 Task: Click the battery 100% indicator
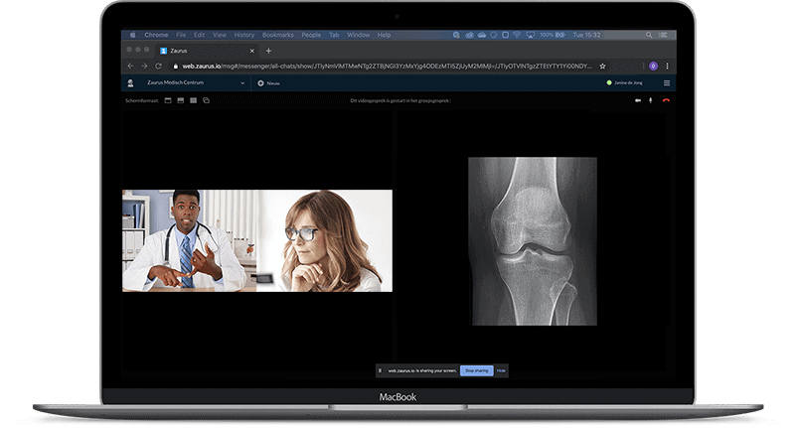(553, 35)
